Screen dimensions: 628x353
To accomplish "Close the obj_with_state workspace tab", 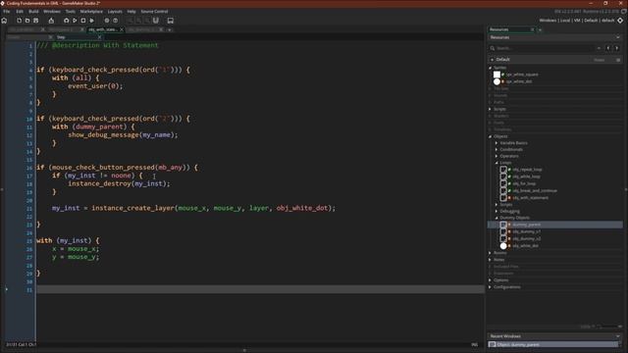I will point(122,29).
